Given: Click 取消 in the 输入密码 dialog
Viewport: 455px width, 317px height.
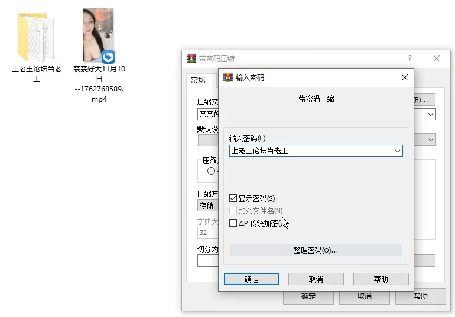Looking at the screenshot, I should coord(316,279).
